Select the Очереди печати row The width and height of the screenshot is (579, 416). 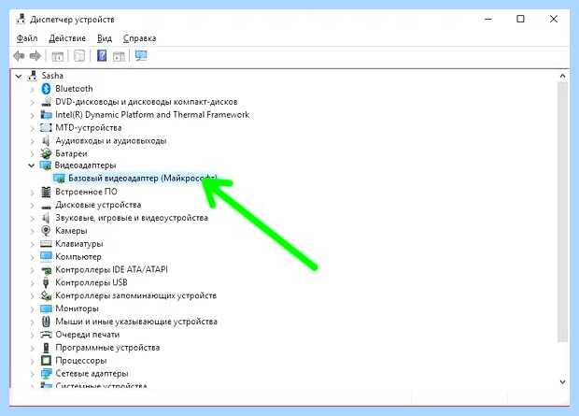88,335
